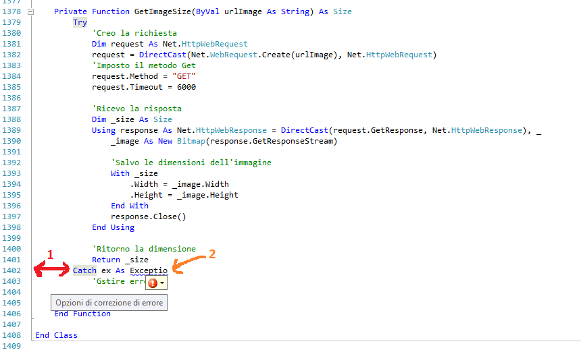581x350 pixels.
Task: Click the End Function statement
Action: click(x=82, y=314)
